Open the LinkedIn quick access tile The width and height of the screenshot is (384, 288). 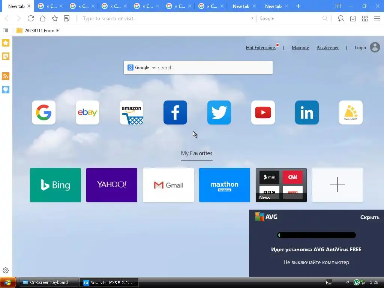click(x=307, y=112)
